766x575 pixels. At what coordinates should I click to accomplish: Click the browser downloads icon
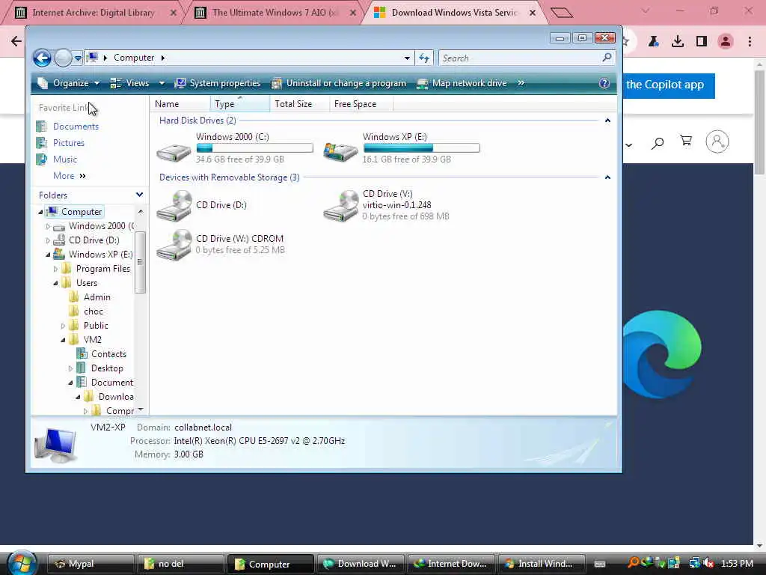point(678,42)
